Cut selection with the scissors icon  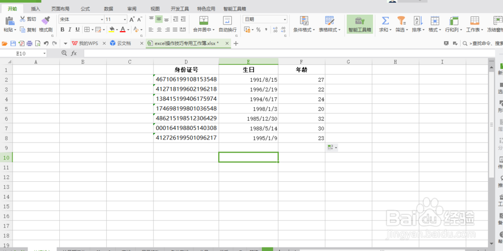coord(23,19)
